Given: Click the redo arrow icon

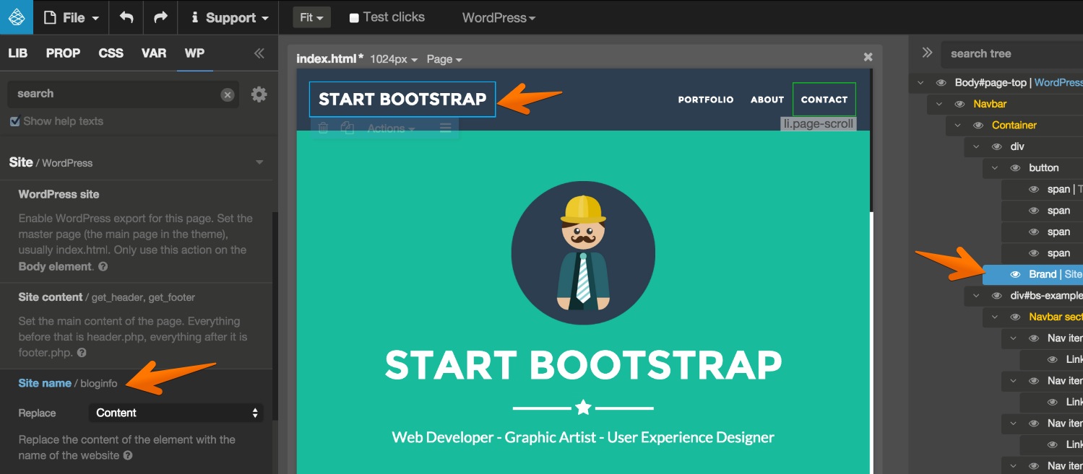Looking at the screenshot, I should (x=160, y=17).
